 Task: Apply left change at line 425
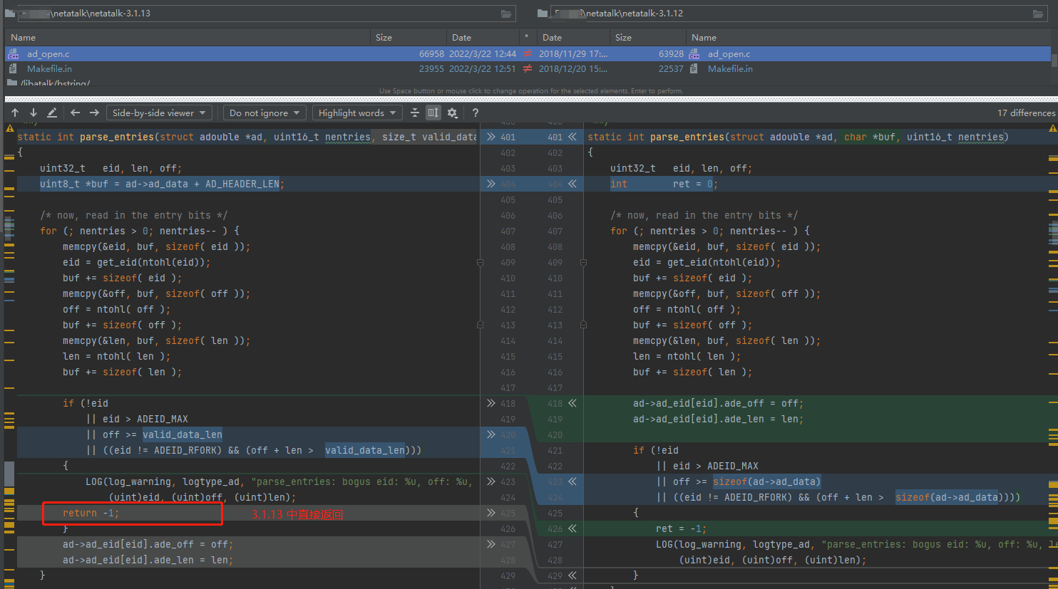(491, 513)
